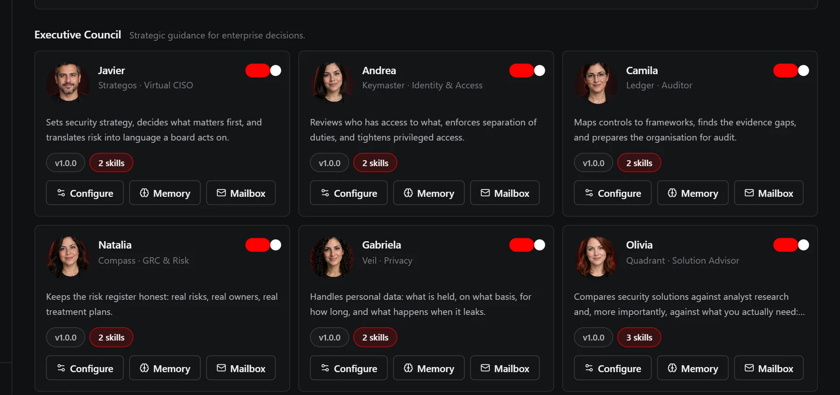Click "Strategic guidance for enterprise decisions." text
840x395 pixels.
click(x=217, y=35)
